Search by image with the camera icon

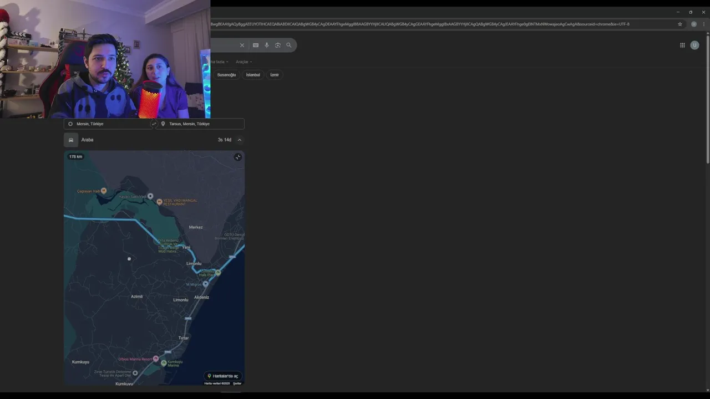click(278, 45)
